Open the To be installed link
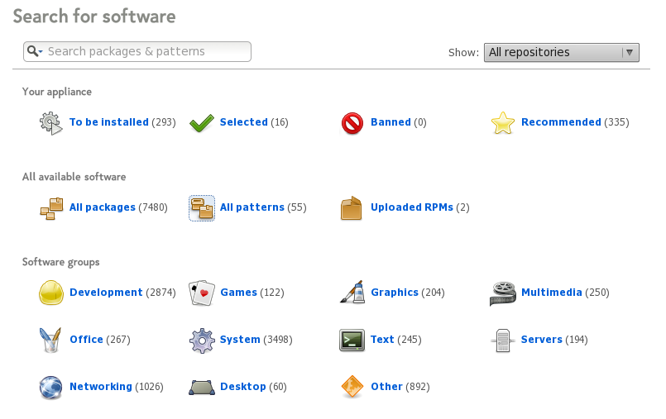The image size is (666, 419). 109,122
